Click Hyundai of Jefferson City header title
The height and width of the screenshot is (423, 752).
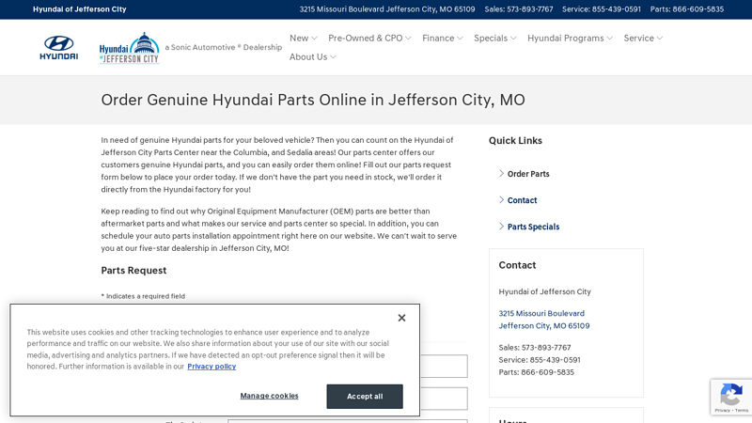[80, 9]
